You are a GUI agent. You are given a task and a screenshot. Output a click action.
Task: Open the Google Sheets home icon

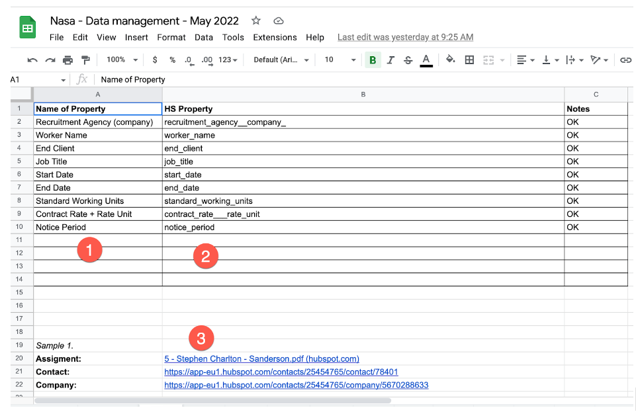[28, 27]
